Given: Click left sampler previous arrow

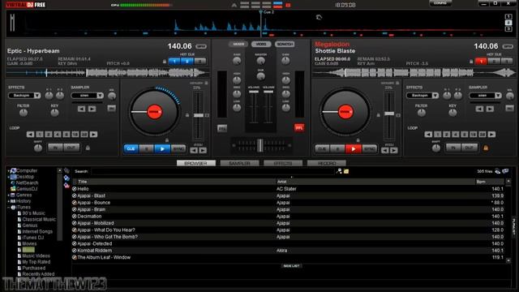Looking at the screenshot, I should (x=81, y=109).
